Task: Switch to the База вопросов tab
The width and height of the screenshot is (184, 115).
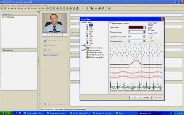Action: 60,109
